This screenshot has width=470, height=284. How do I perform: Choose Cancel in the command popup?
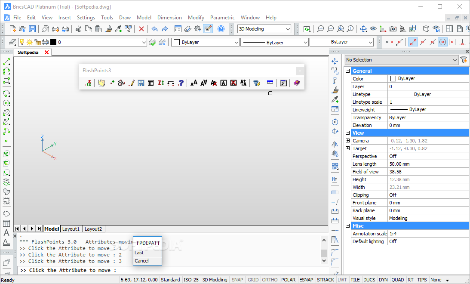pyautogui.click(x=147, y=261)
